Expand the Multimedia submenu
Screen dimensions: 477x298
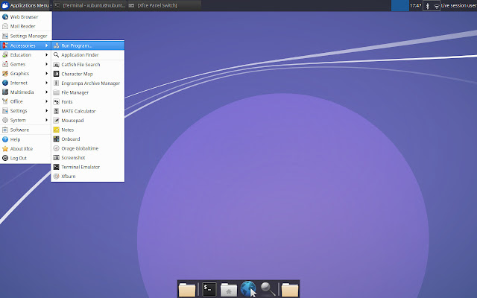coord(25,92)
